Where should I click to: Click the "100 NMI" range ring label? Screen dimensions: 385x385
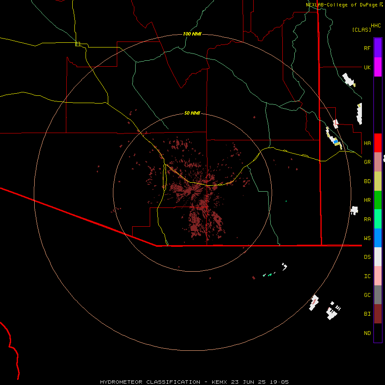pos(192,34)
